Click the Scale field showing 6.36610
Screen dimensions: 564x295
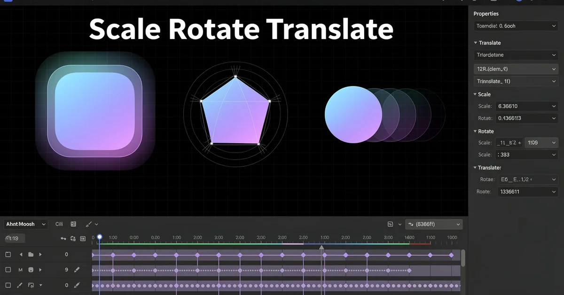tap(527, 106)
